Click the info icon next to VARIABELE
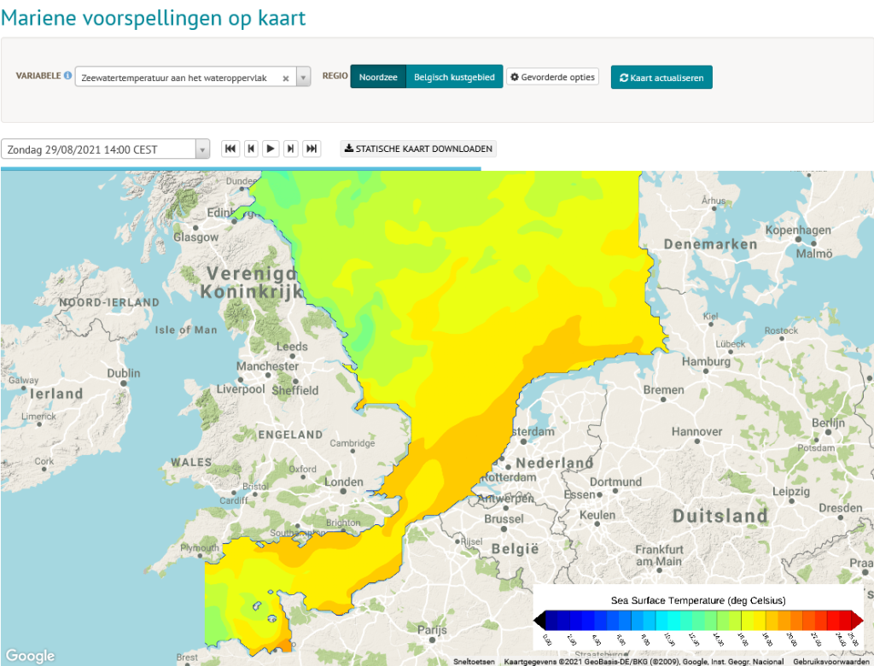 tap(67, 75)
